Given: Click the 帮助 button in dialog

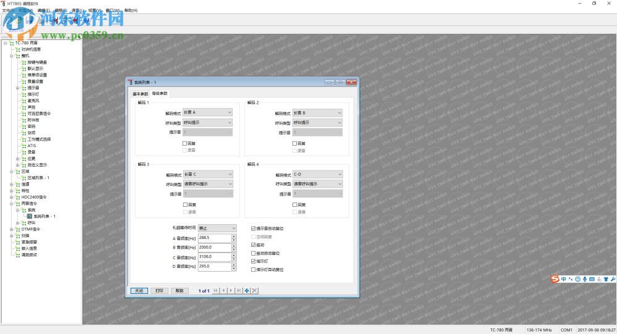Looking at the screenshot, I should coord(180,291).
